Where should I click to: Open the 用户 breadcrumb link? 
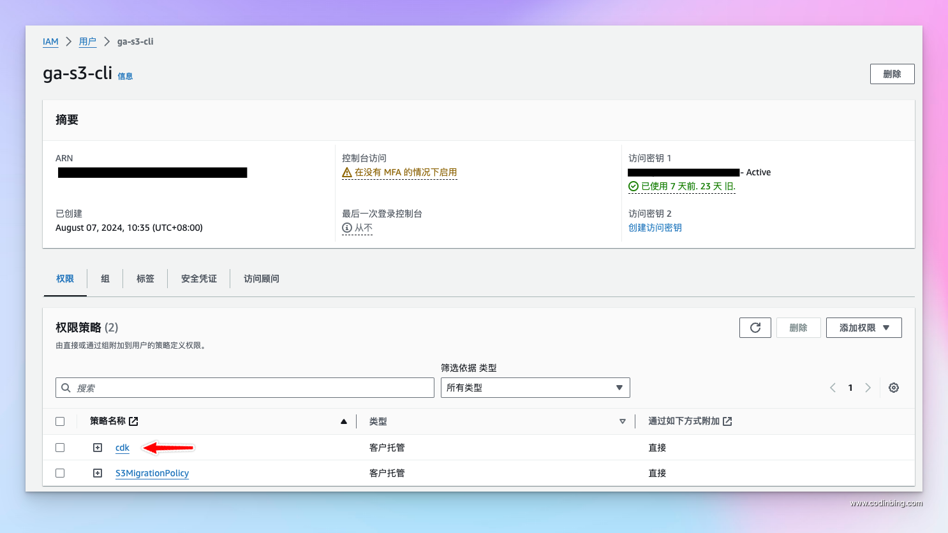click(x=87, y=41)
